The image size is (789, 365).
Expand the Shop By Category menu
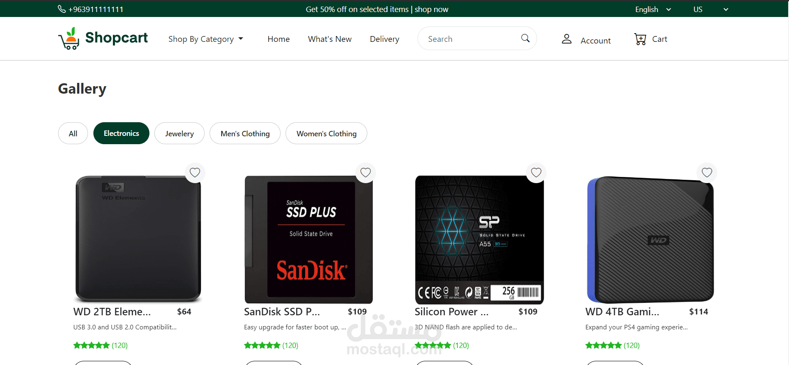(x=205, y=39)
